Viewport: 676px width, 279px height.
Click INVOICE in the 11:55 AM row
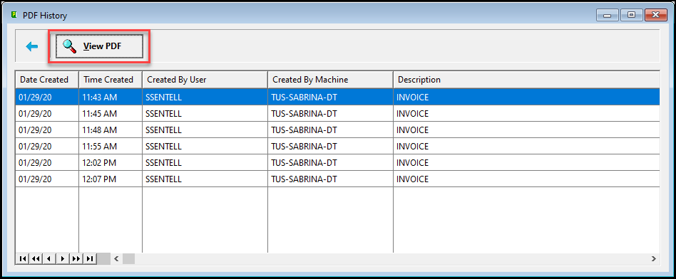pos(413,147)
